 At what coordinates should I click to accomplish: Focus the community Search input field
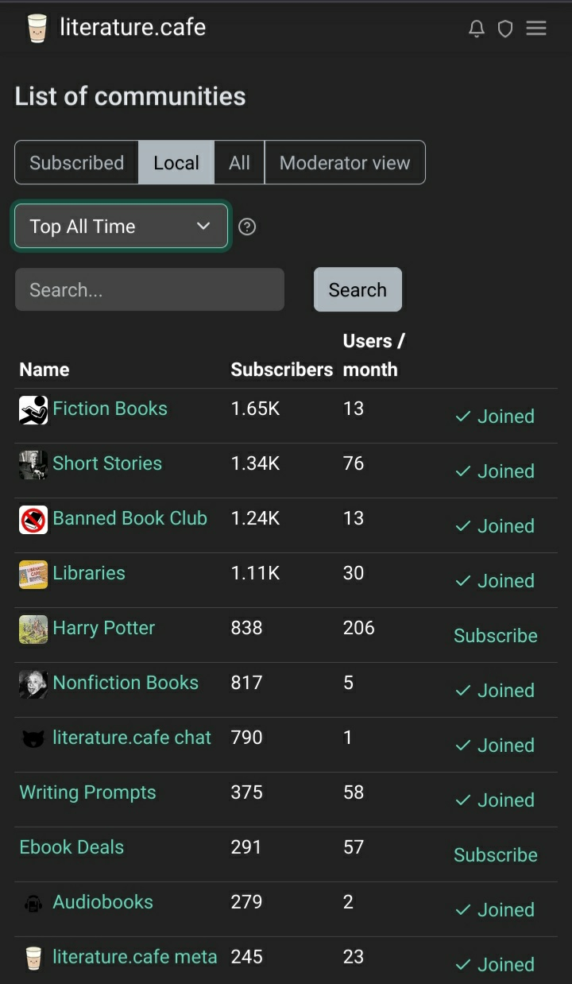pyautogui.click(x=149, y=290)
